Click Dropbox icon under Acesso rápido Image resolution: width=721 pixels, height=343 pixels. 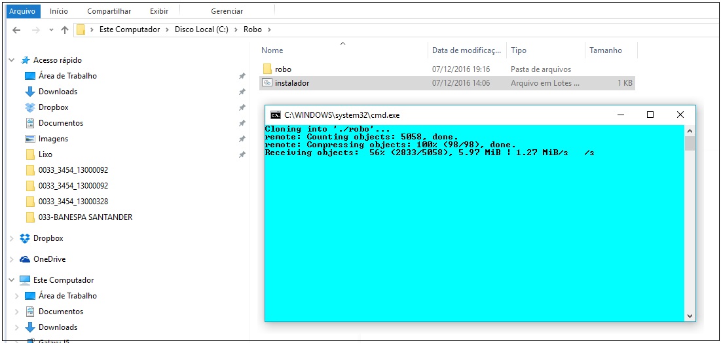point(29,107)
